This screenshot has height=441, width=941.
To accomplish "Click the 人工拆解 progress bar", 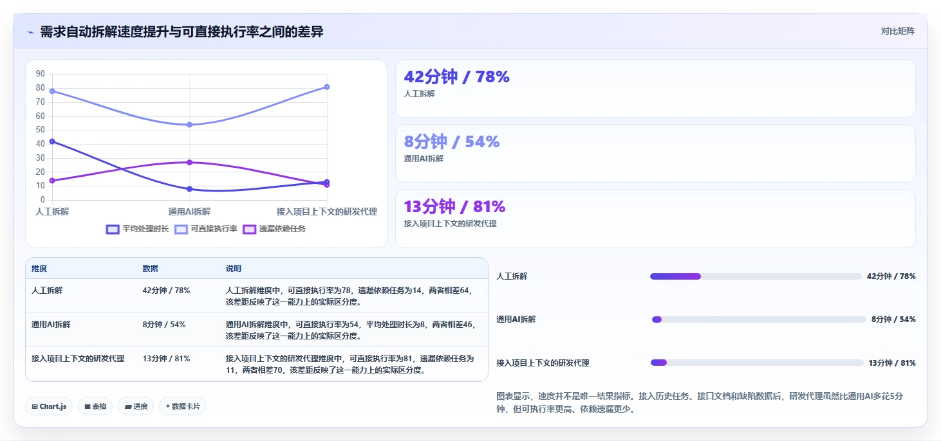I will tap(756, 276).
